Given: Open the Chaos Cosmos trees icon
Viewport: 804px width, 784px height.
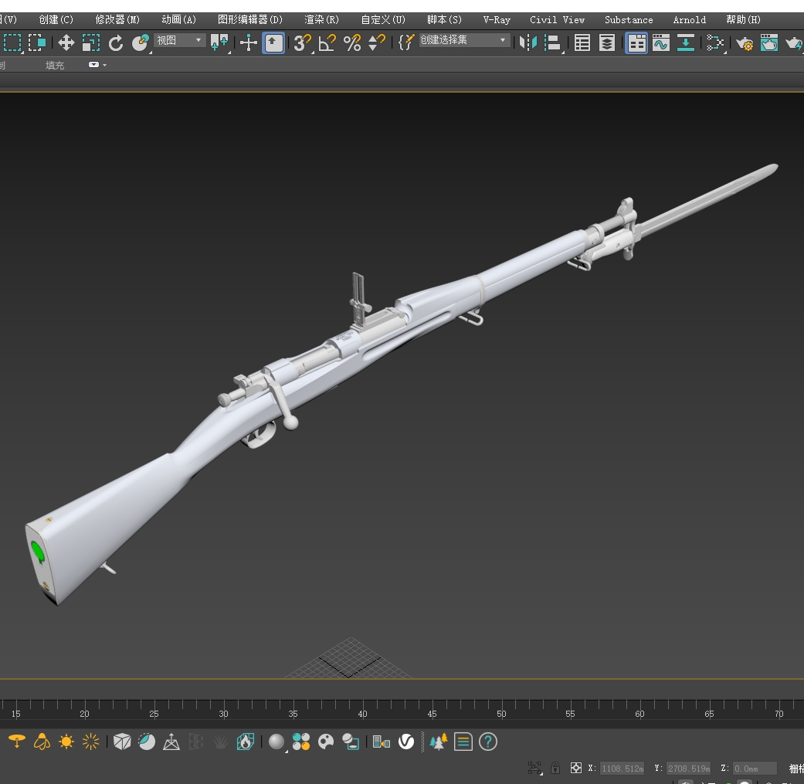Looking at the screenshot, I should 439,742.
